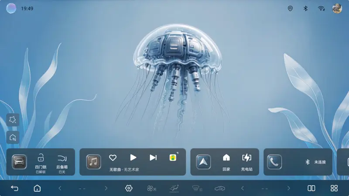Toggle the climate fan (关) control

click(151, 188)
